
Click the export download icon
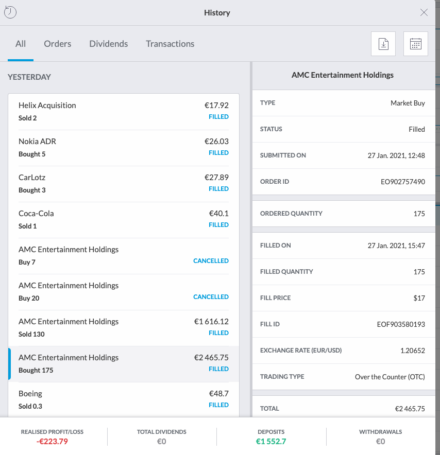coord(383,44)
